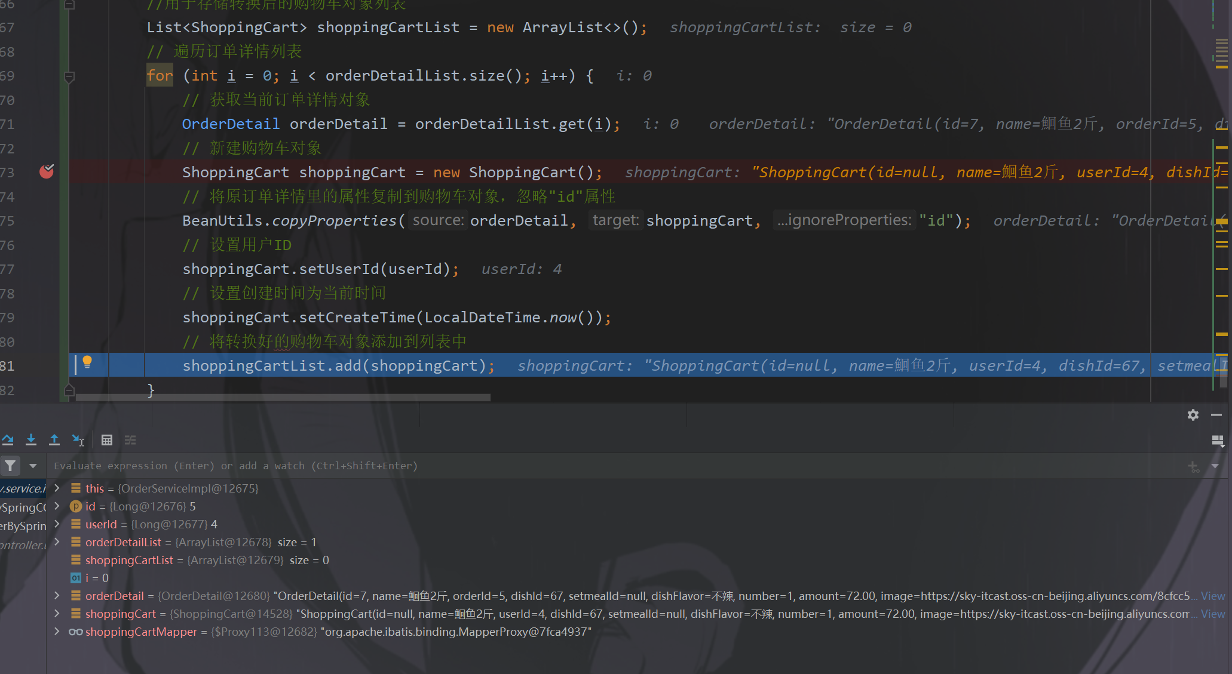The width and height of the screenshot is (1232, 674).
Task: Click the Step Out debugger icon
Action: (x=54, y=440)
